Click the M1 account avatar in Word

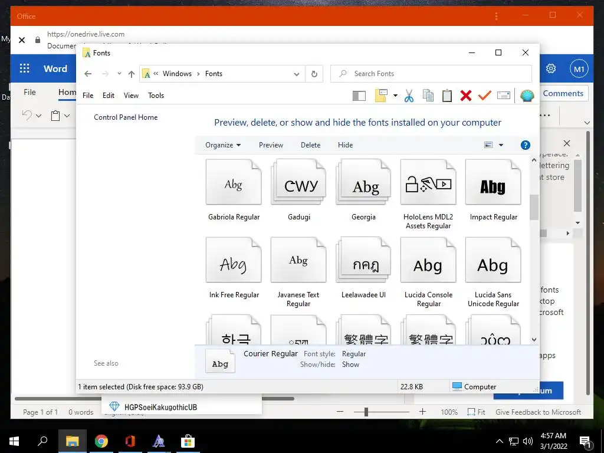[579, 69]
